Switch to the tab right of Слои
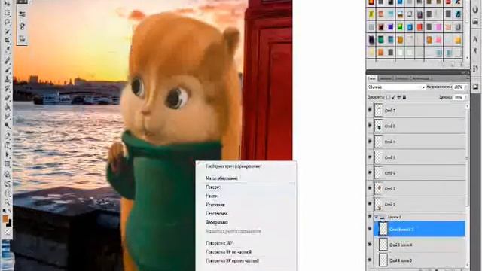Image resolution: width=482 pixels, height=271 pixels. (x=385, y=78)
